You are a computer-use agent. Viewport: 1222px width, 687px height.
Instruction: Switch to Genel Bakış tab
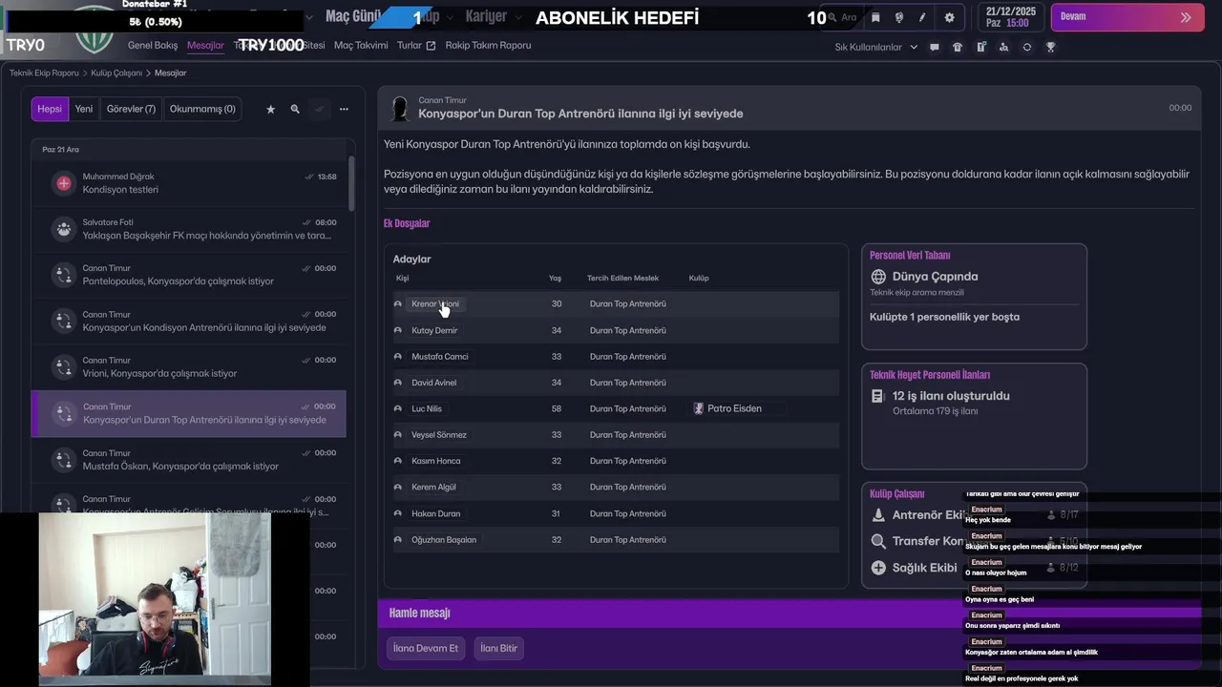(153, 46)
